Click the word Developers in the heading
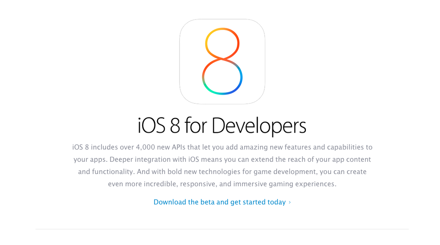This screenshot has width=440, height=245. click(259, 125)
